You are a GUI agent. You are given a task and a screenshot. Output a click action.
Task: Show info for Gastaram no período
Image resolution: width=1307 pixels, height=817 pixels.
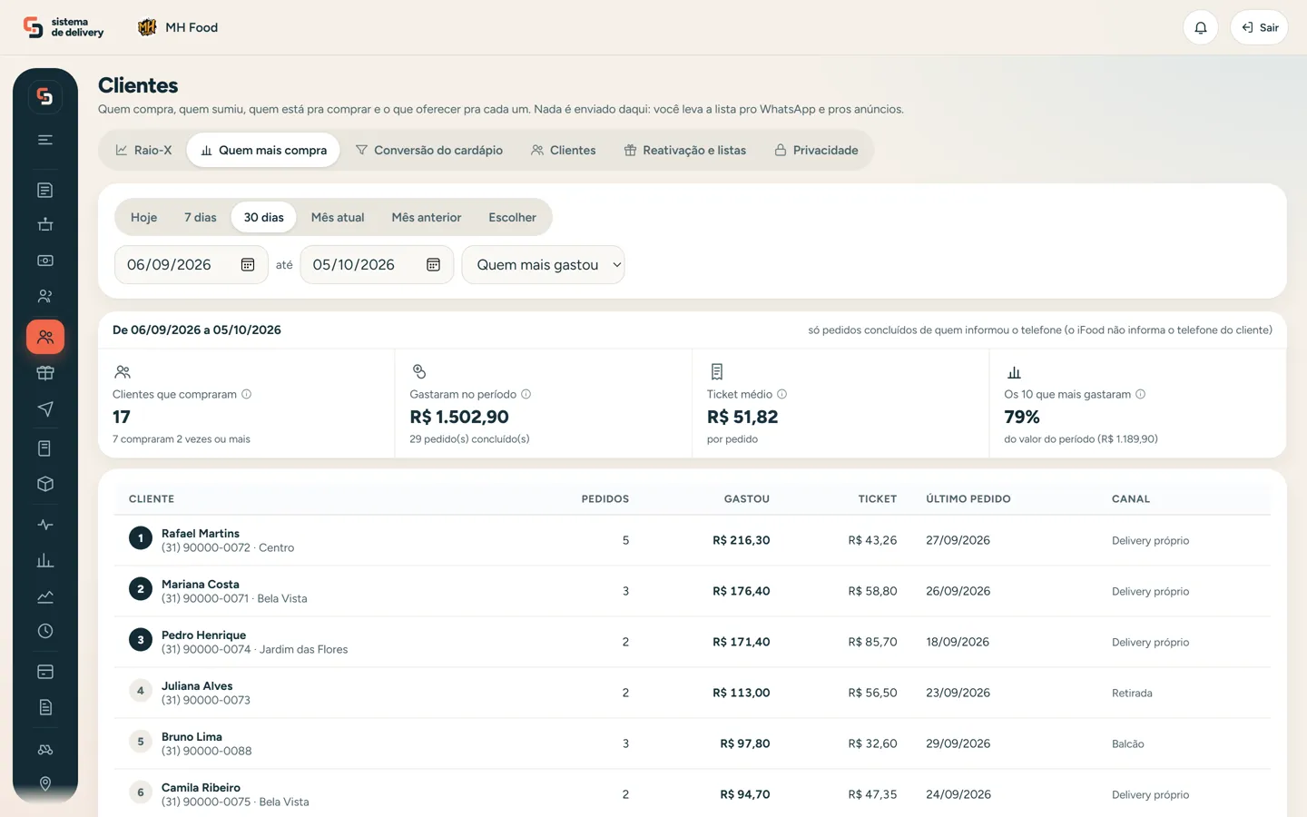click(x=526, y=394)
